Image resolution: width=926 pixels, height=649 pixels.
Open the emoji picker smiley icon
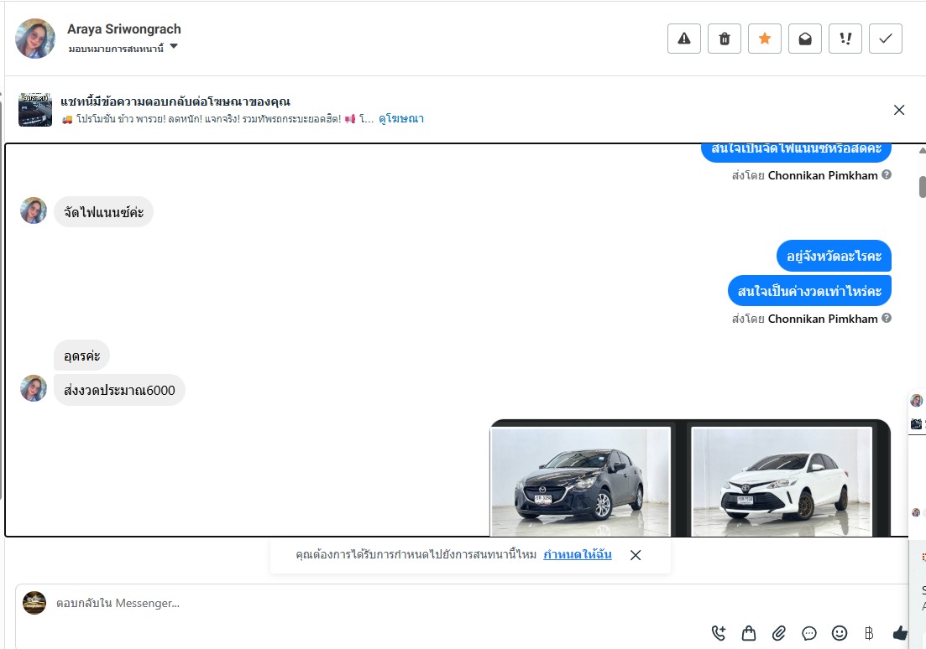[840, 633]
